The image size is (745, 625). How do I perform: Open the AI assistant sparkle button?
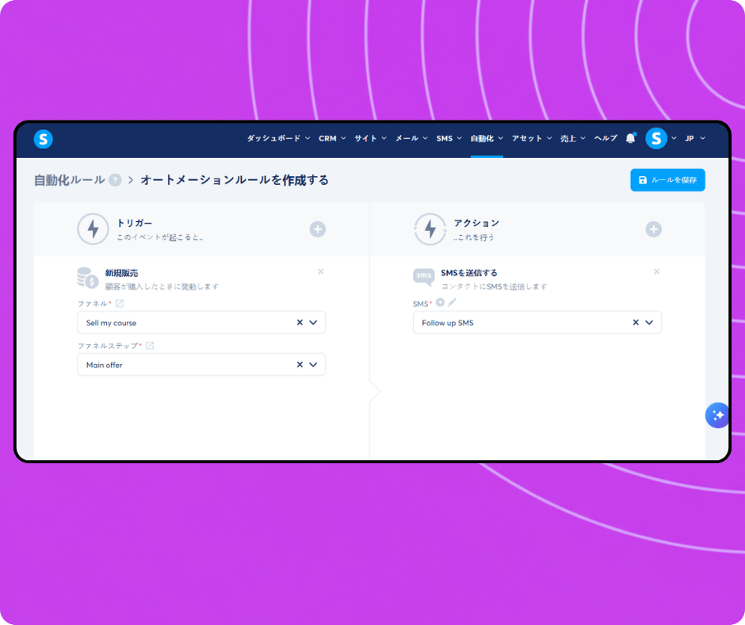tap(717, 416)
